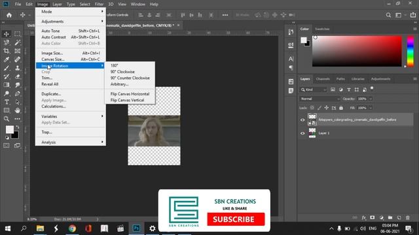Toggle lock image pixels brush icon
The width and height of the screenshot is (419, 235).
click(x=319, y=108)
